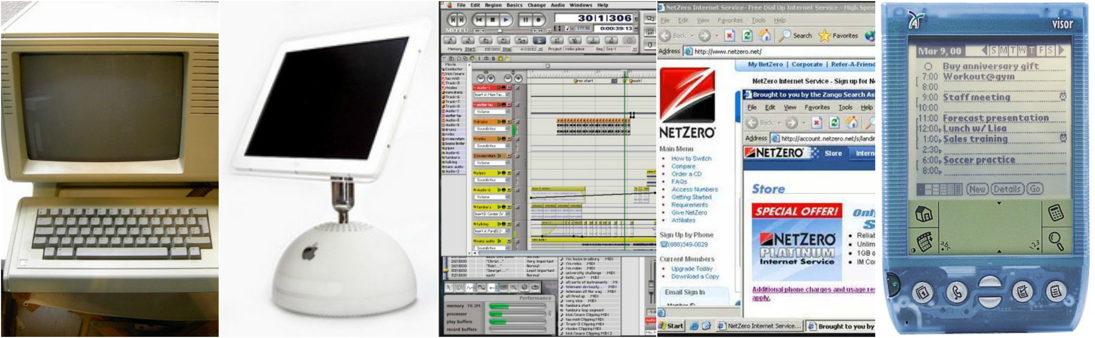1095x338 pixels.
Task: Toggle record-enable on the drums track
Action: [x=504, y=122]
